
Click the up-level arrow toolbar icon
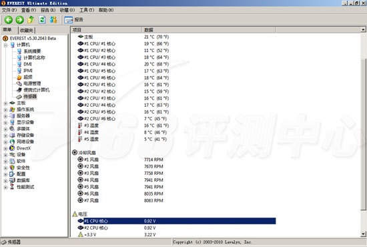point(31,19)
